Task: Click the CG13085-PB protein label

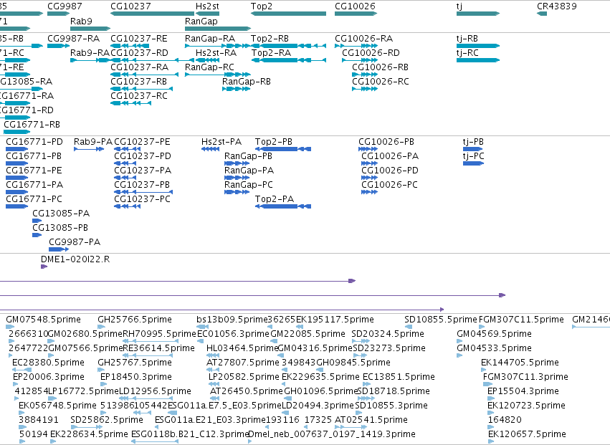Action: [60, 228]
